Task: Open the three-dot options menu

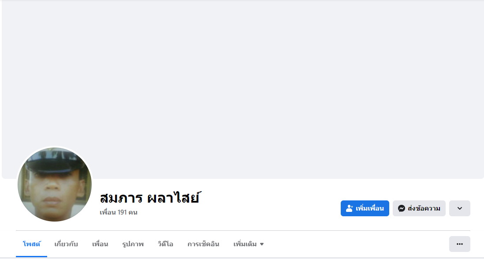Action: [x=459, y=244]
